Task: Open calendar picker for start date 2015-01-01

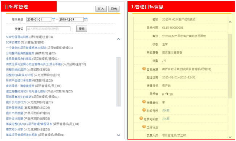Action: [54, 19]
